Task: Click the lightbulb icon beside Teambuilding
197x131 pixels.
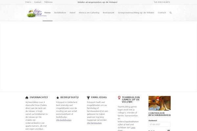Action: [x=119, y=98]
